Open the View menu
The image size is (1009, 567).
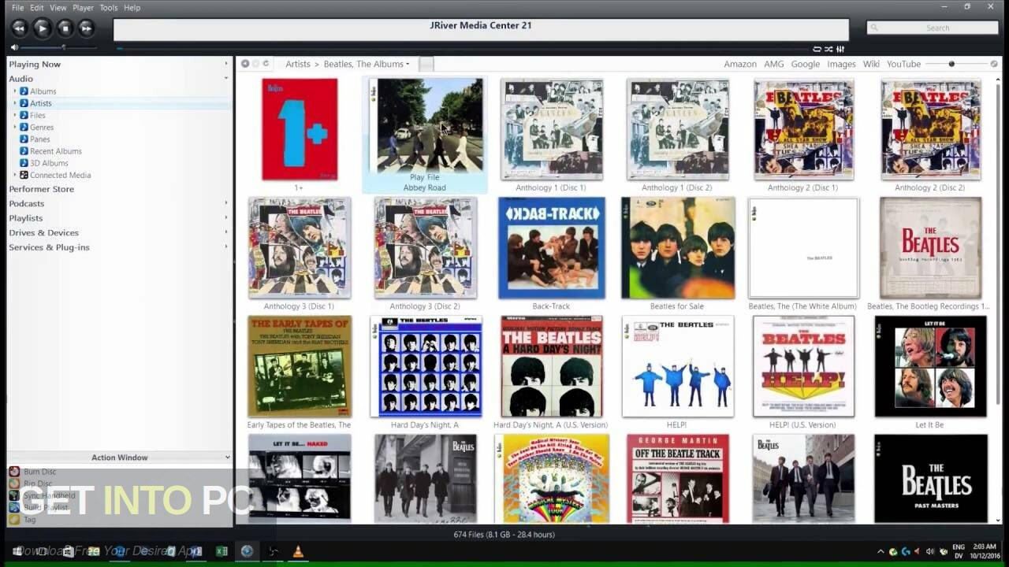click(x=58, y=8)
